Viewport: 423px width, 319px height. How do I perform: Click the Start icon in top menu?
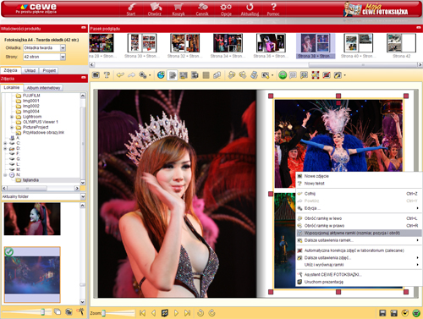[131, 9]
